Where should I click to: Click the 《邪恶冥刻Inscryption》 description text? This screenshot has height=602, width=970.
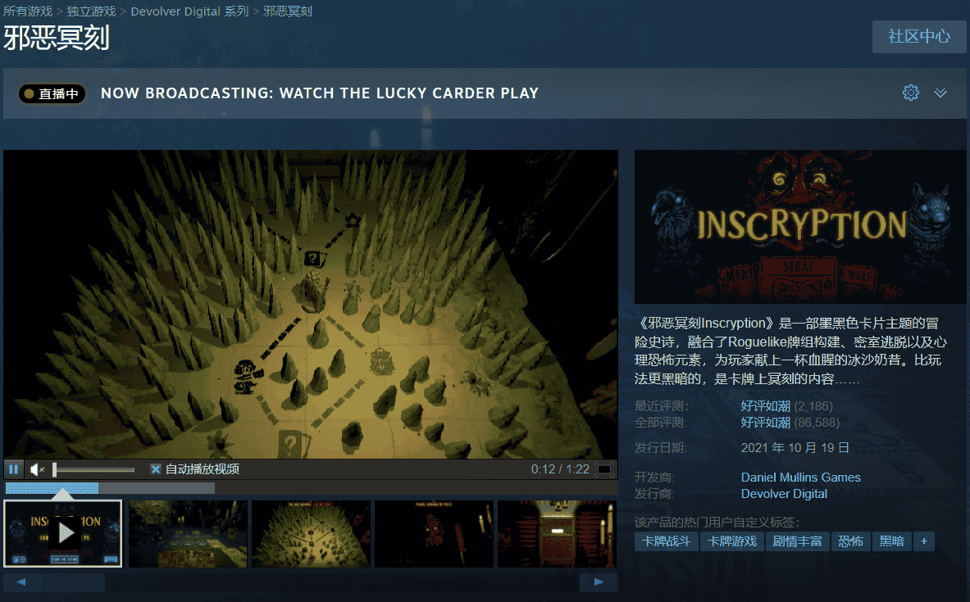click(x=790, y=351)
